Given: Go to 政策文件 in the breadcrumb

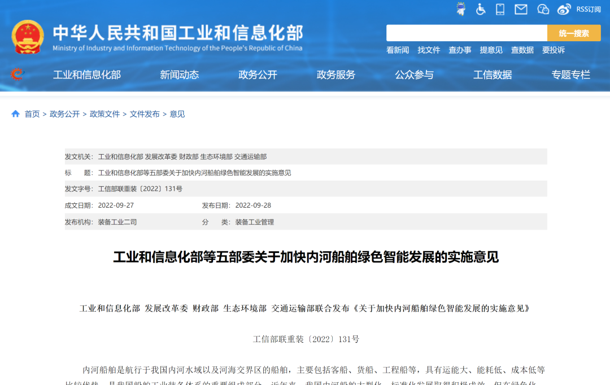Looking at the screenshot, I should coord(104,114).
